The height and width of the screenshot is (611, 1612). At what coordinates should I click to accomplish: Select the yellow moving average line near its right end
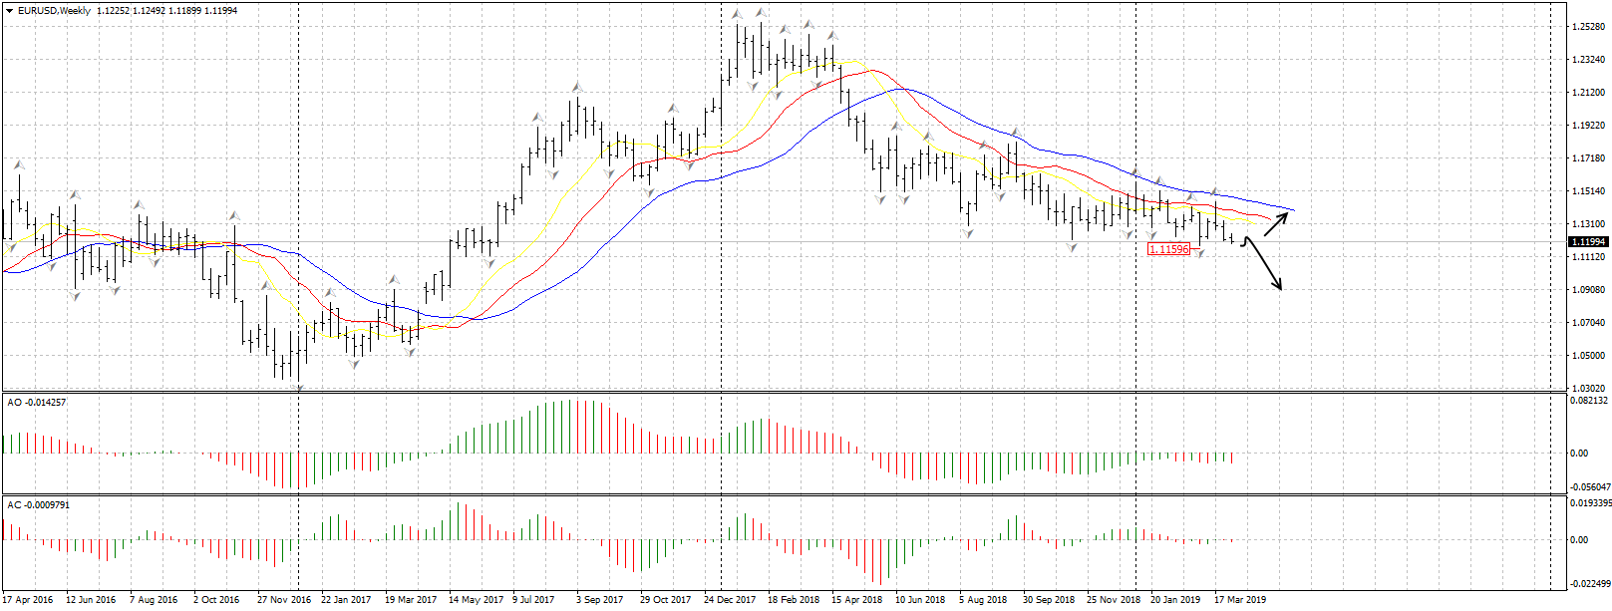pyautogui.click(x=1251, y=220)
